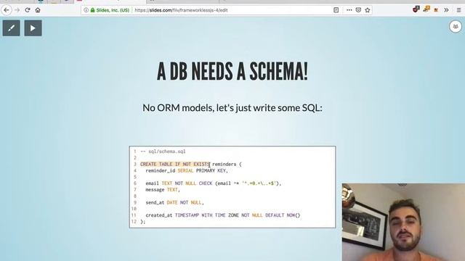Open the red shield blocker extension
The image size is (465, 261).
click(416, 9)
